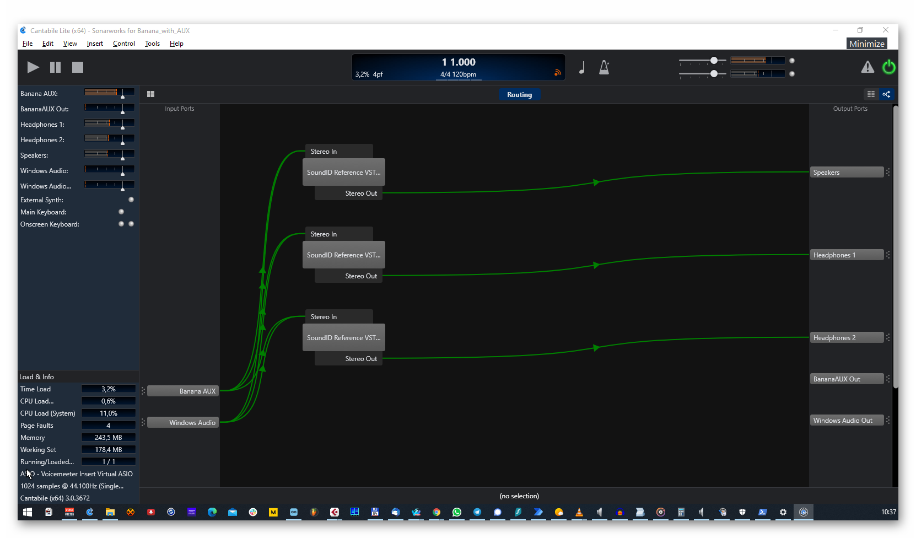Viewport: 916px width, 538px height.
Task: Click the tap tempo note icon
Action: [x=582, y=67]
